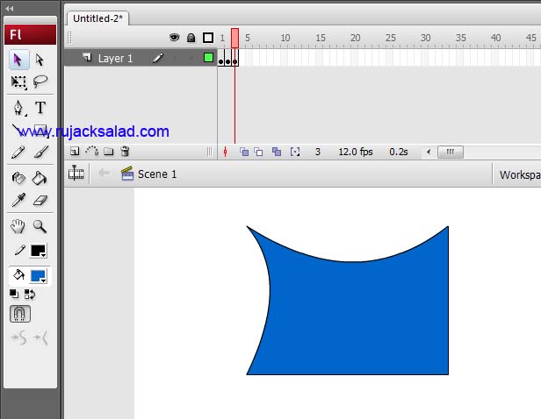Select the Ink Bottle tool
This screenshot has height=419, width=541.
click(x=18, y=178)
